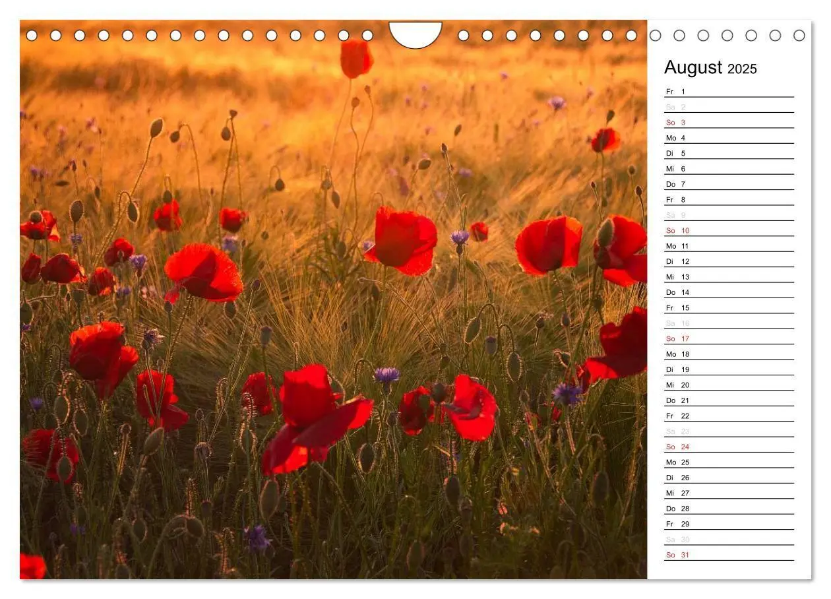This screenshot has width=831, height=599.
Task: Select the So 31 calendar row
Action: coord(729,554)
